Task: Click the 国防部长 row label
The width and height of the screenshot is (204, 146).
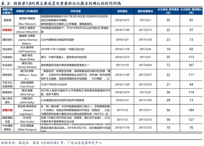Action: [x=7, y=40]
